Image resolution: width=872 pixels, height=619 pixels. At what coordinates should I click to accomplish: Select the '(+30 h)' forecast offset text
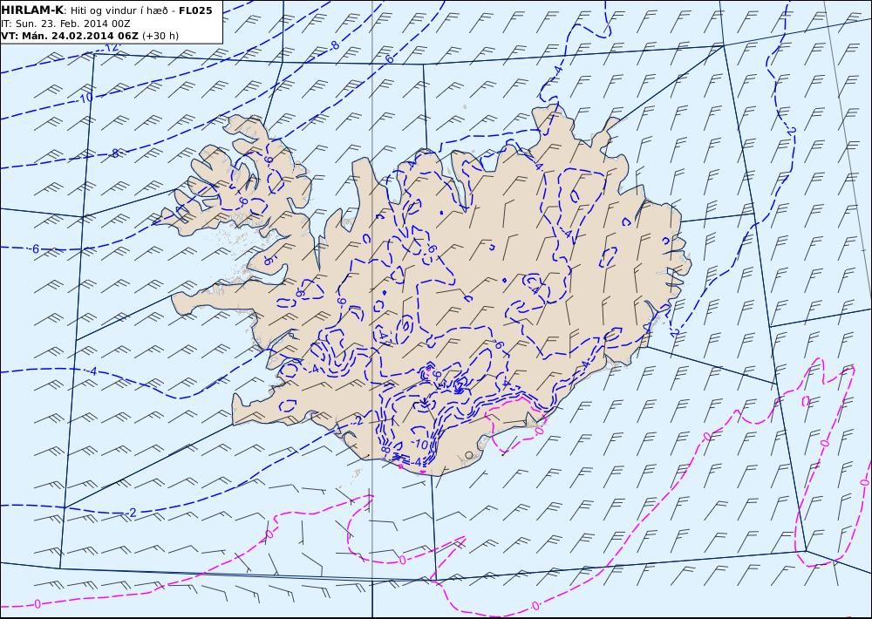[160, 36]
